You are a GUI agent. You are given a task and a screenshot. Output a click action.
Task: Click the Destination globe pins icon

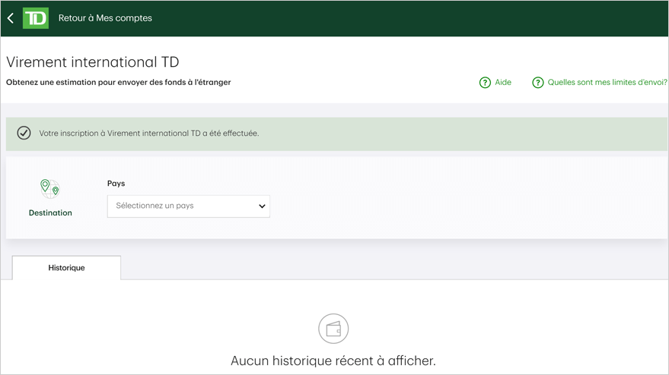pos(50,189)
